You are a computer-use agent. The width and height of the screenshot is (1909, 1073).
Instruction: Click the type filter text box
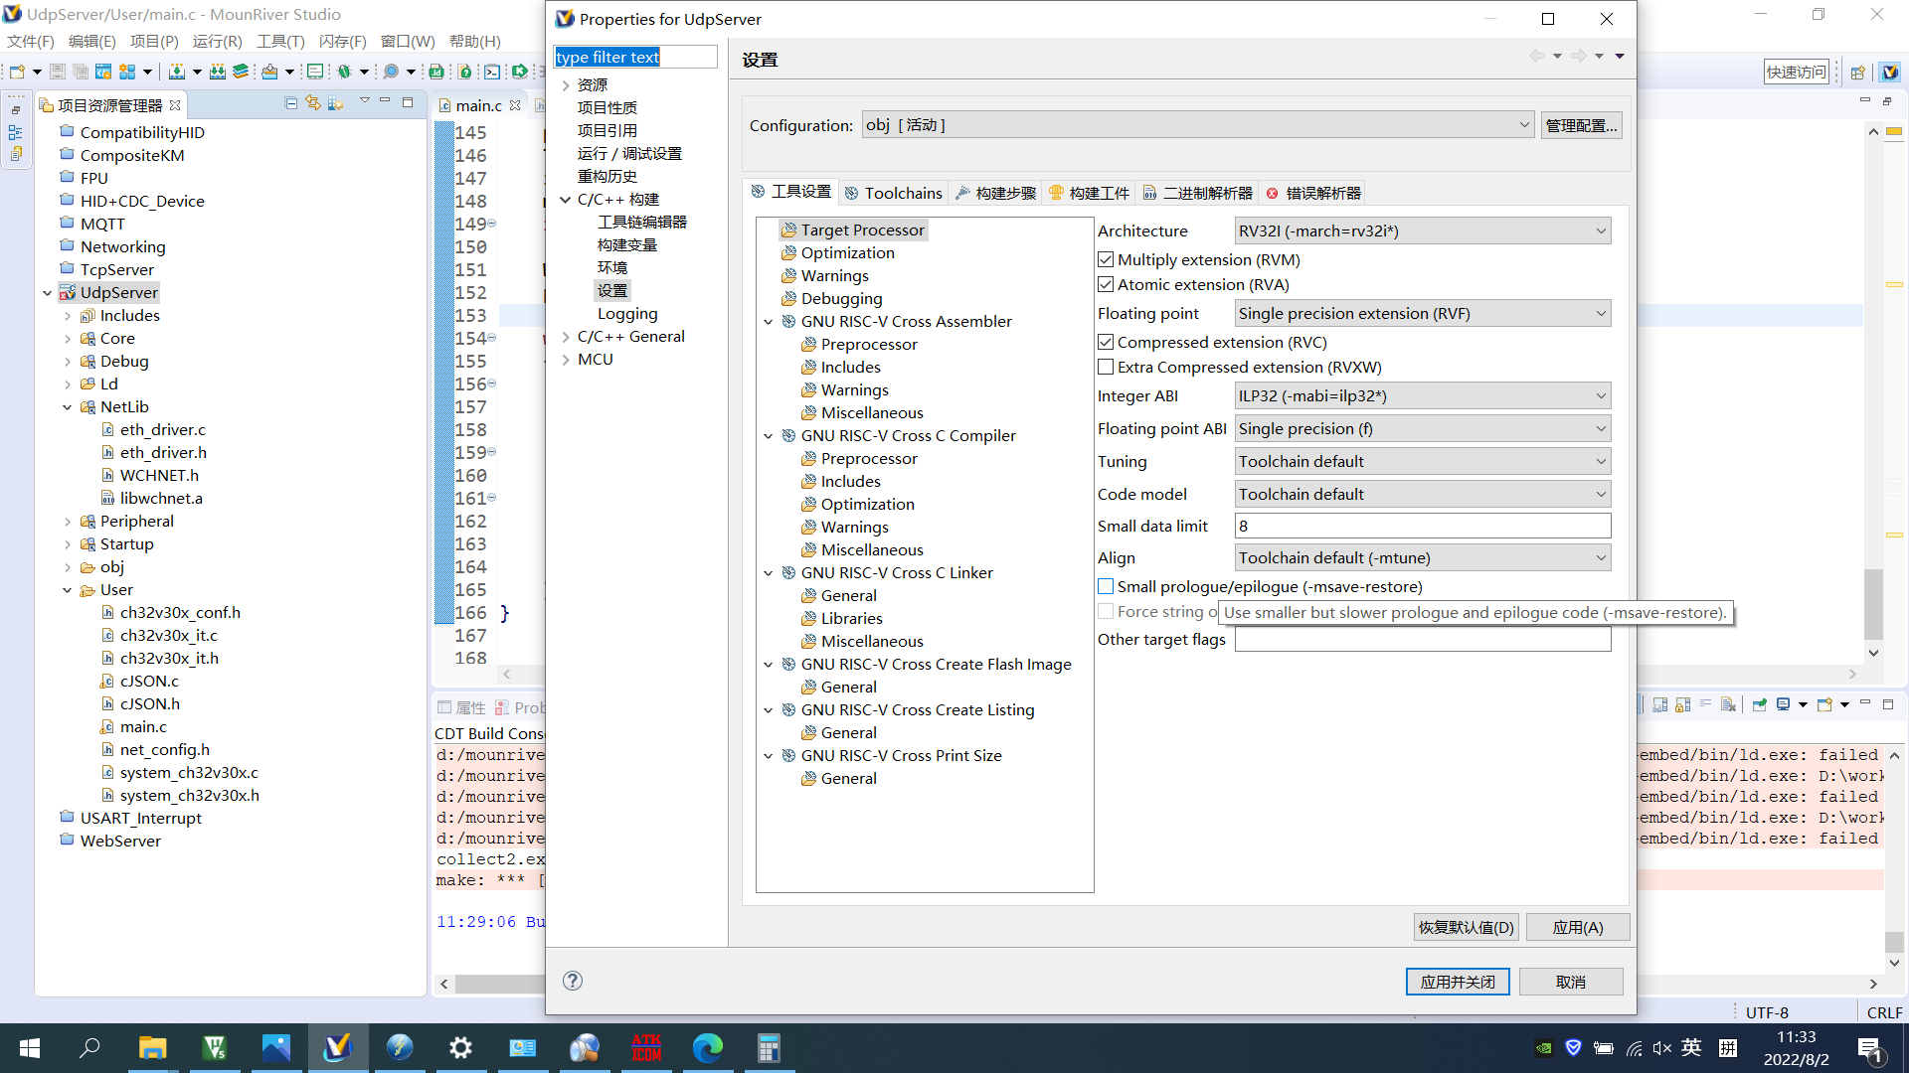635,57
